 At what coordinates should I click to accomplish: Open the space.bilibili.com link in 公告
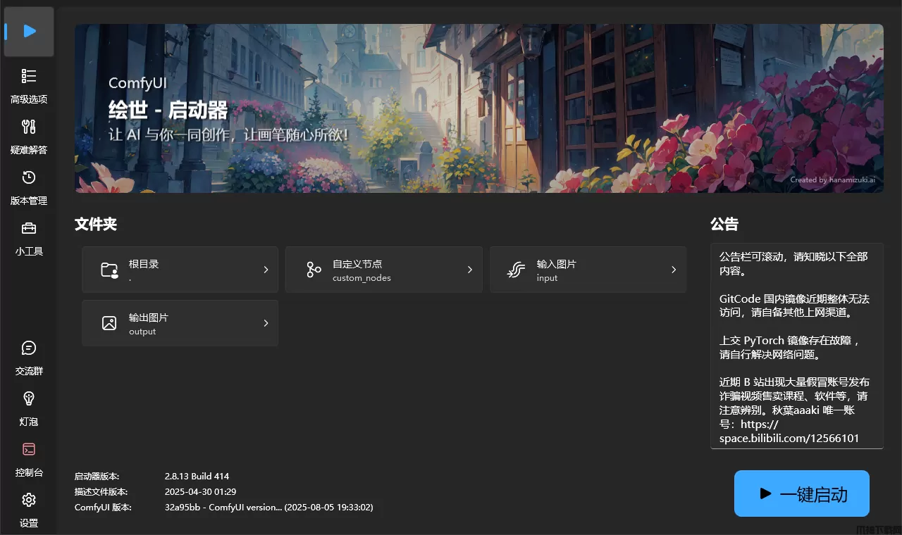click(x=789, y=431)
